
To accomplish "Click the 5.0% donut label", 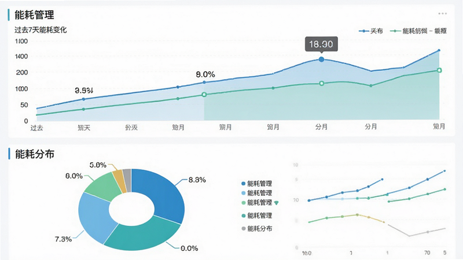I will click(98, 165).
